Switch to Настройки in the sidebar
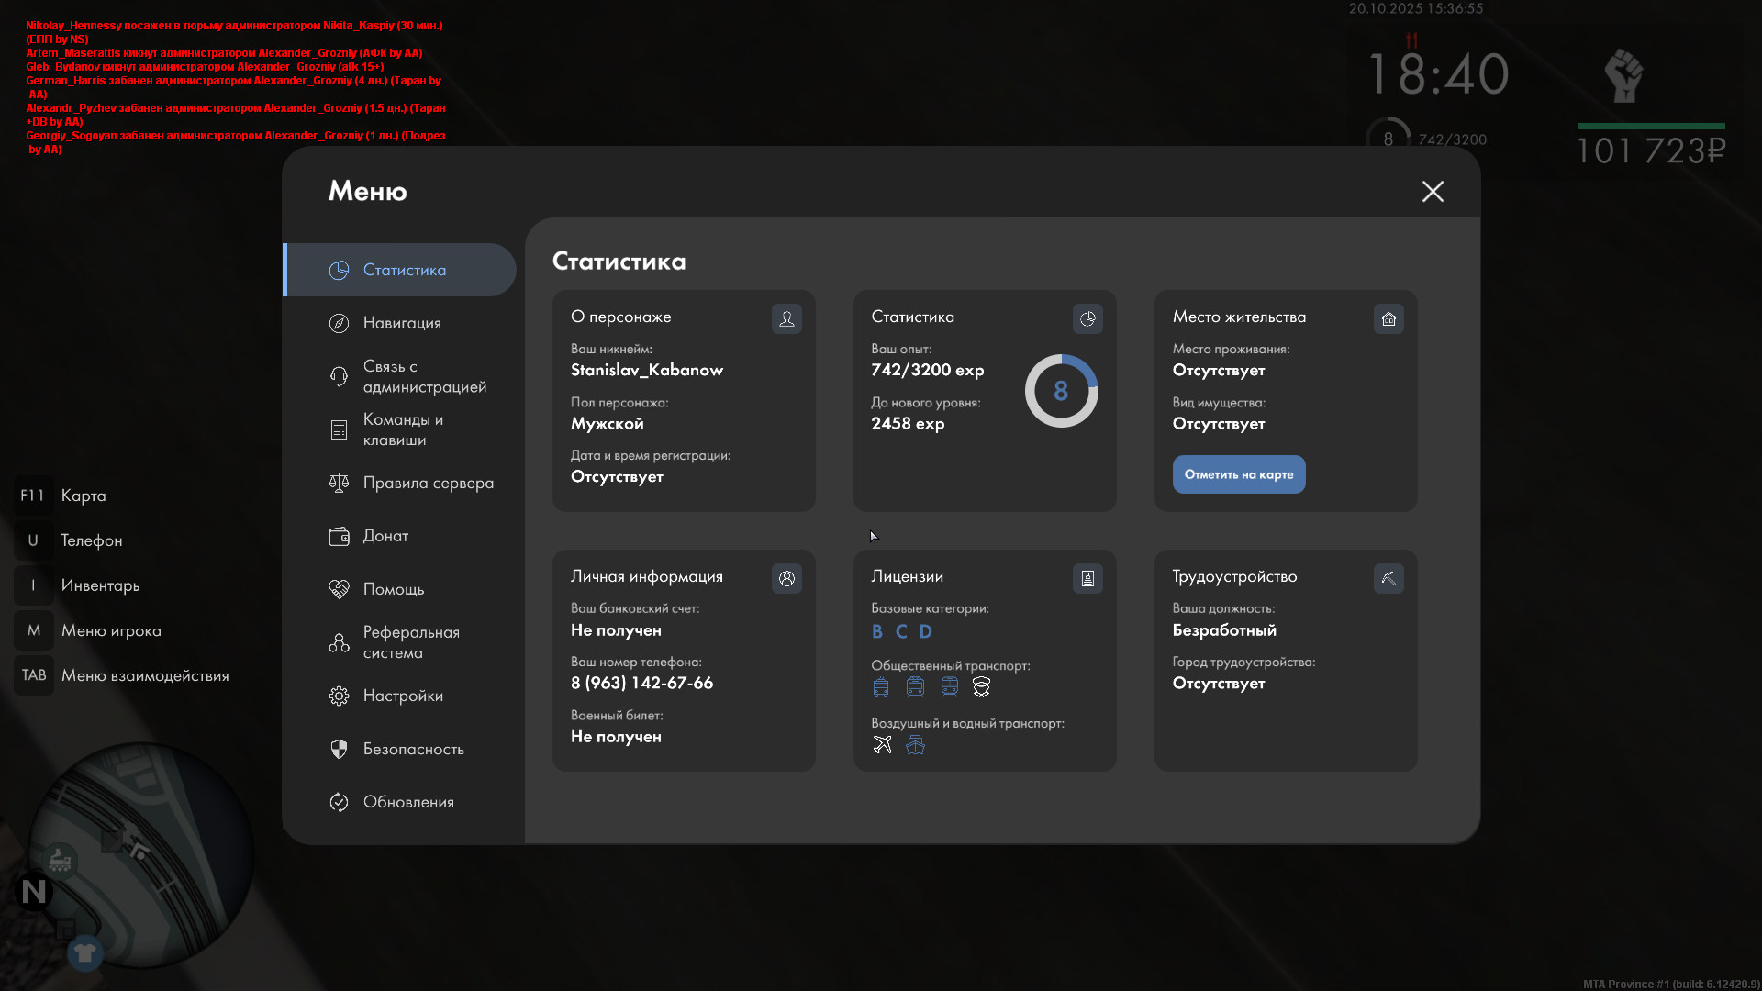This screenshot has width=1762, height=991. point(403,696)
